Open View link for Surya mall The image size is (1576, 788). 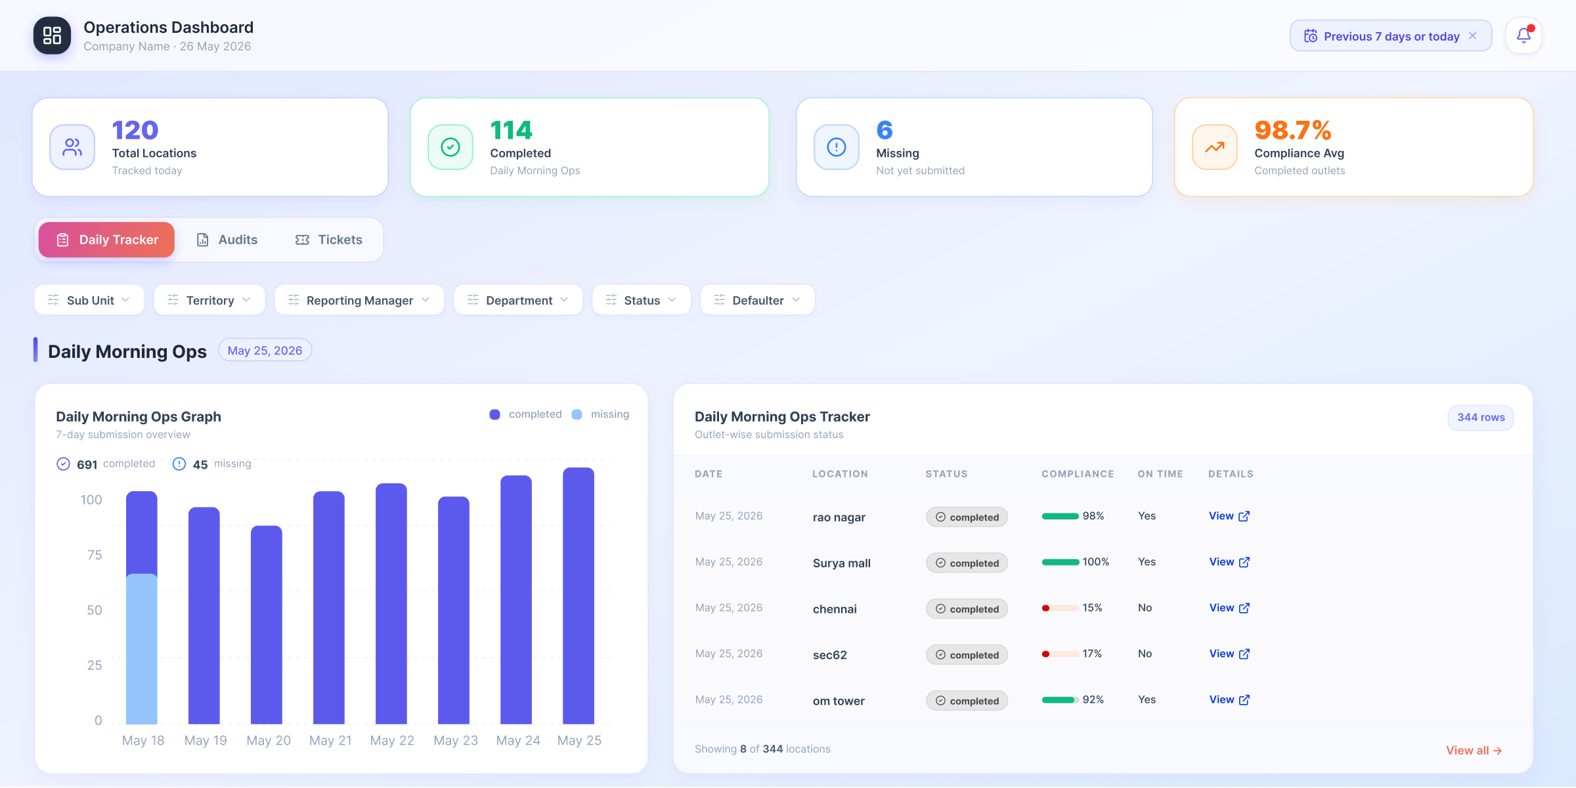pos(1229,562)
